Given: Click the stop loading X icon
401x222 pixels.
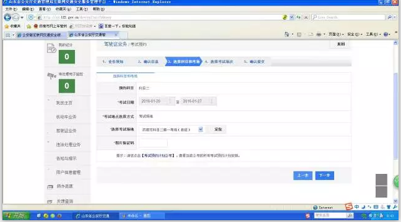Looking at the screenshot, I should (x=306, y=17).
